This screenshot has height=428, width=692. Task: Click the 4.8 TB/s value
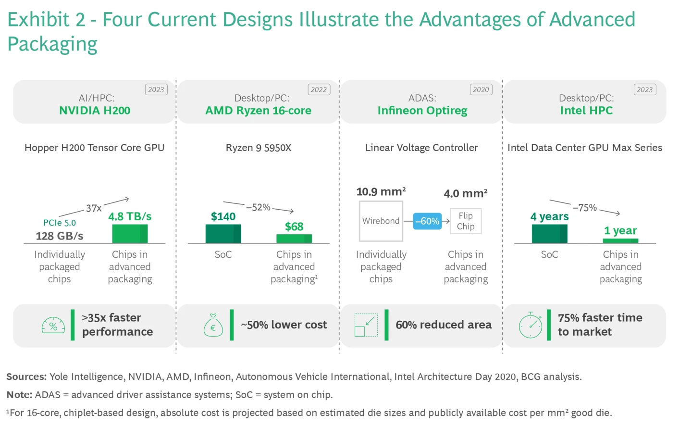tap(130, 216)
